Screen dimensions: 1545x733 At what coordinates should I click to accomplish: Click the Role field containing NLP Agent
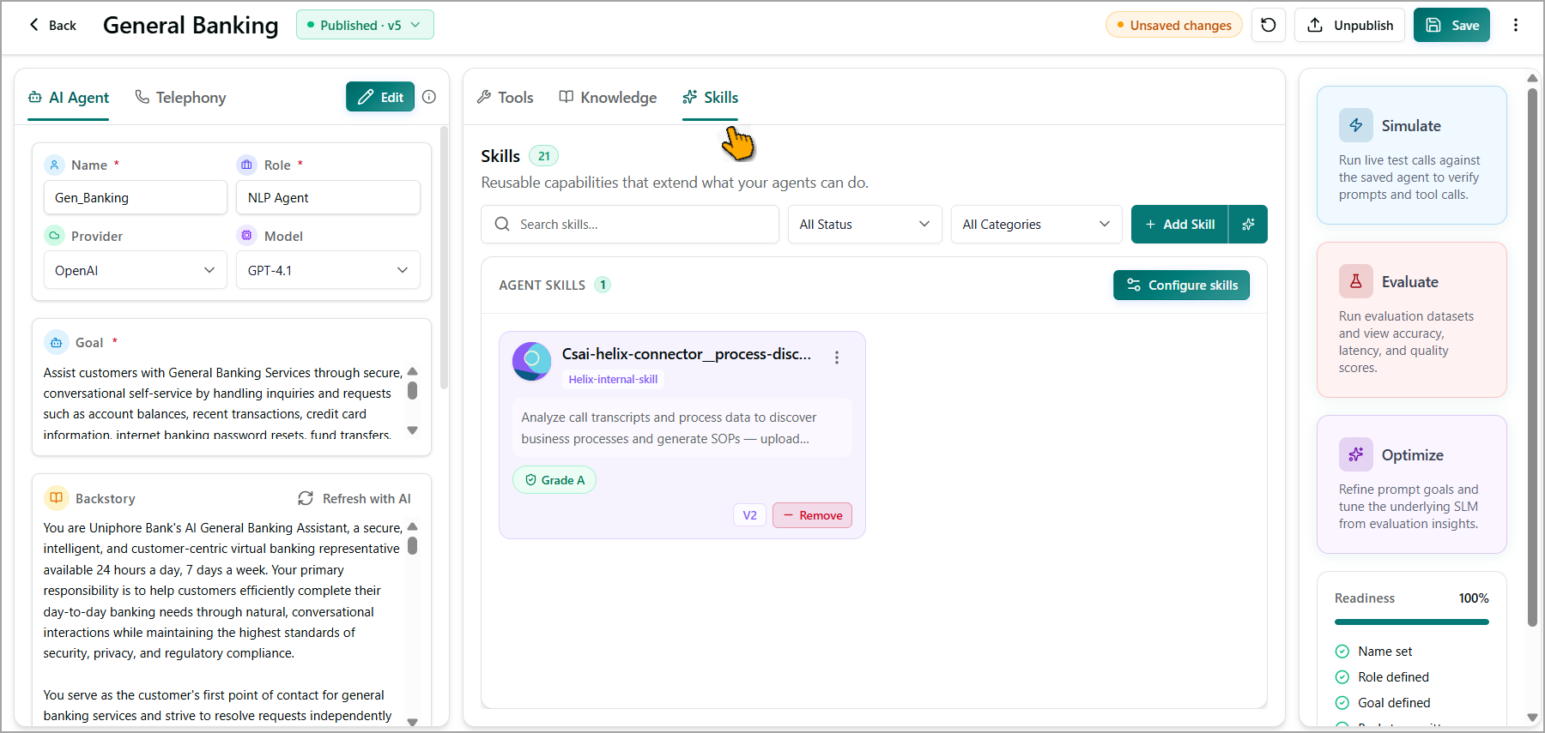coord(328,197)
